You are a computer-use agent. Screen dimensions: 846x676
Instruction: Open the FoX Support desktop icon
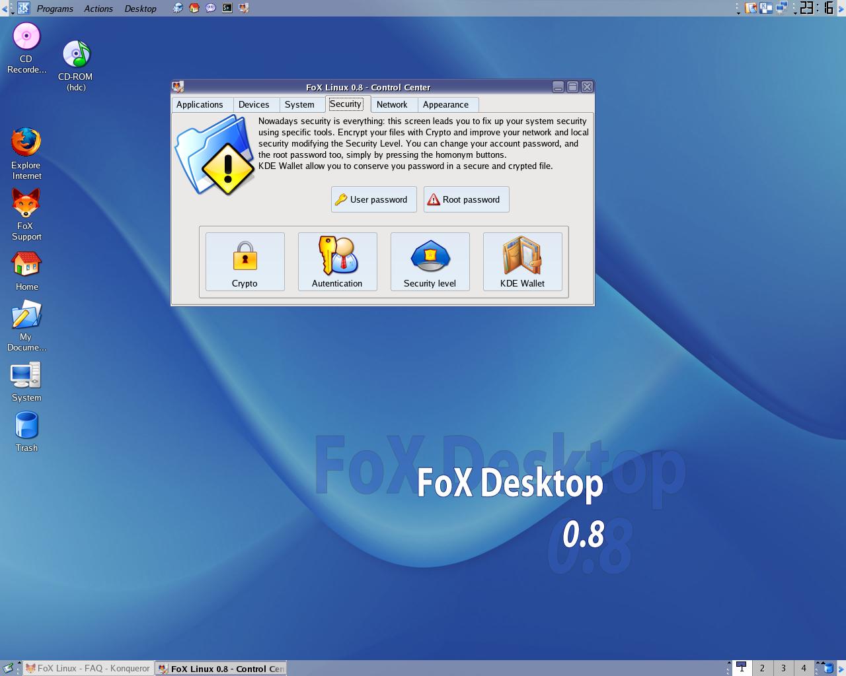pyautogui.click(x=26, y=215)
